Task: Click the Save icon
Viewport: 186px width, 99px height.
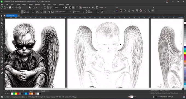Action: point(10,7)
